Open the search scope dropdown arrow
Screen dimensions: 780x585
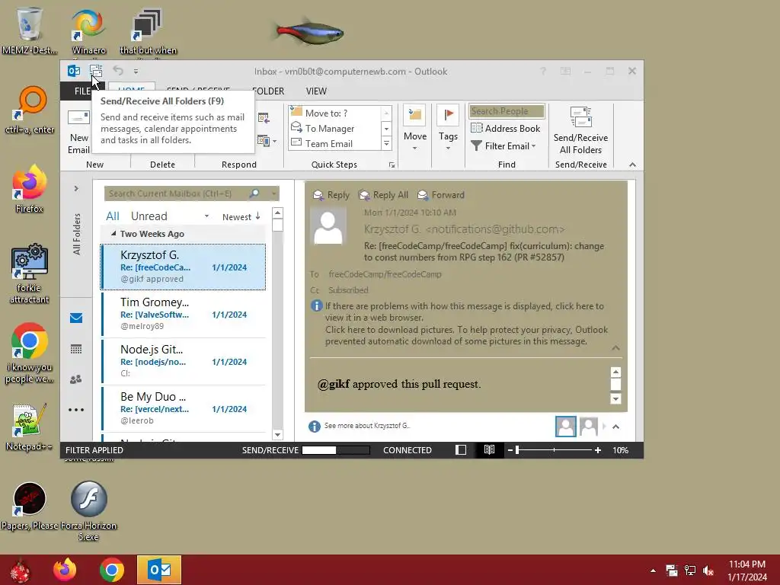(x=273, y=193)
